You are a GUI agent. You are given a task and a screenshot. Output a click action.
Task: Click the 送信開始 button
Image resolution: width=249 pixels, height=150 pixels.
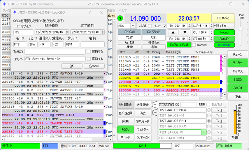pyautogui.click(x=125, y=105)
